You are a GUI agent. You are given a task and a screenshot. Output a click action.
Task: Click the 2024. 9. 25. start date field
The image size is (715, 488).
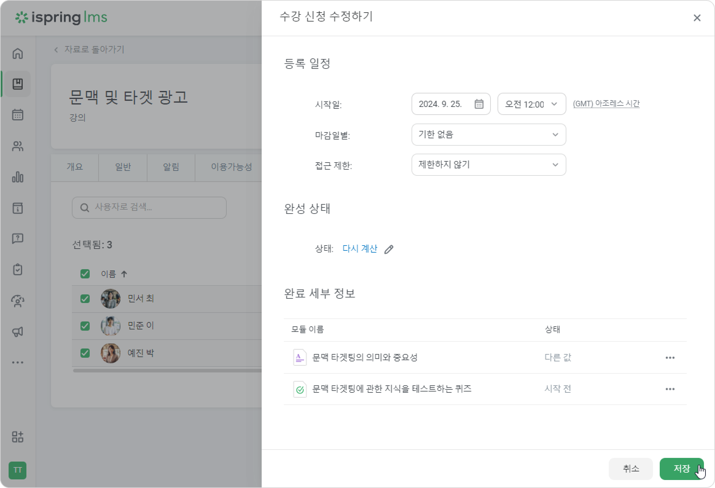(x=451, y=104)
